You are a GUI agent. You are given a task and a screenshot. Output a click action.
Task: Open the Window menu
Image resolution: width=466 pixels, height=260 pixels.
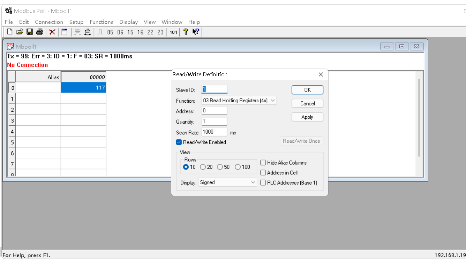(x=172, y=22)
